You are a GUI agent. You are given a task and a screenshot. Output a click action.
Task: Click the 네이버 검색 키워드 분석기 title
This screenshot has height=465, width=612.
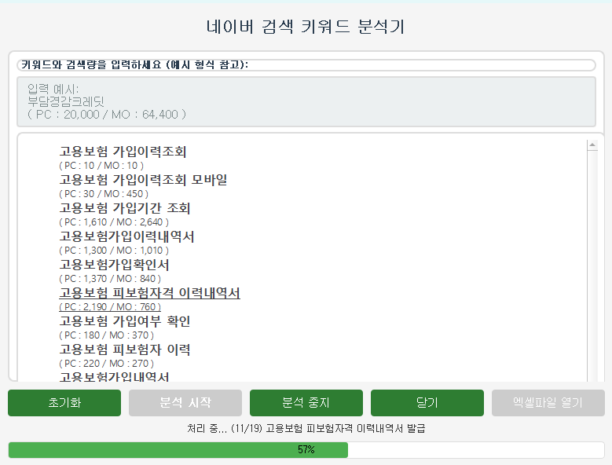click(x=306, y=27)
